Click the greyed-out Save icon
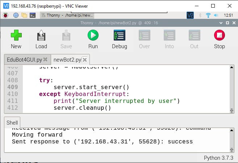The width and height of the screenshot is (238, 163). coord(66,35)
